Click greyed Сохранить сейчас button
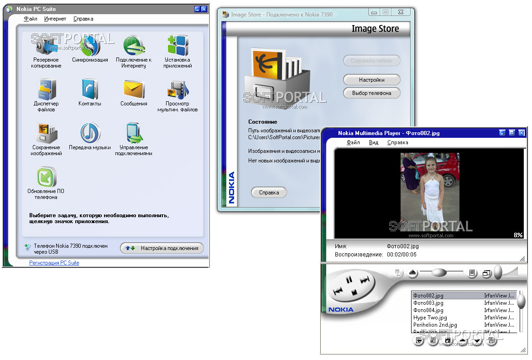 click(371, 61)
